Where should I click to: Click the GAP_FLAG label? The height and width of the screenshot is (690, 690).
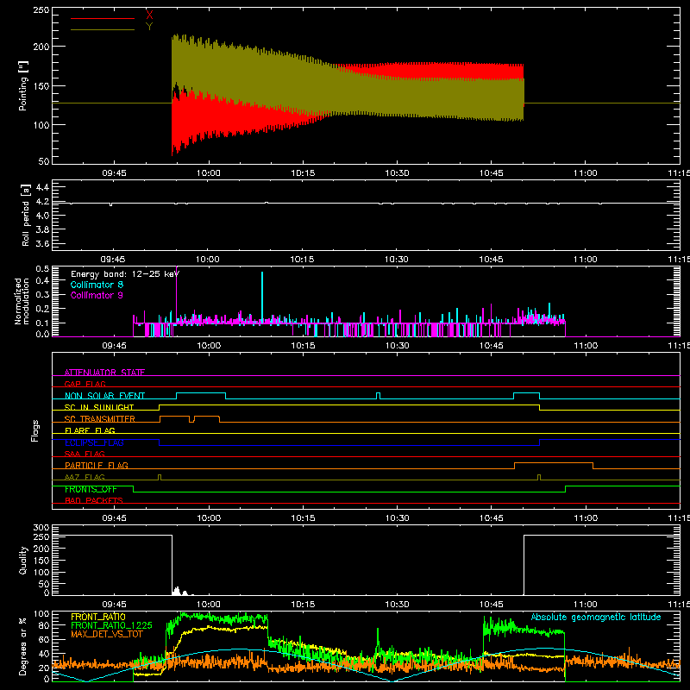85,384
